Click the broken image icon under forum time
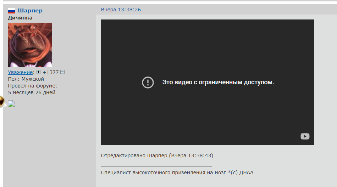Screen dimensions: 337x187 [x=11, y=104]
